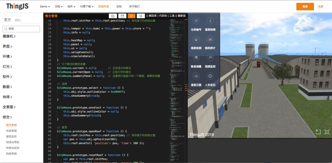Collapse the 综合 category
Screen dimensions: 332x163
click(x=7, y=117)
